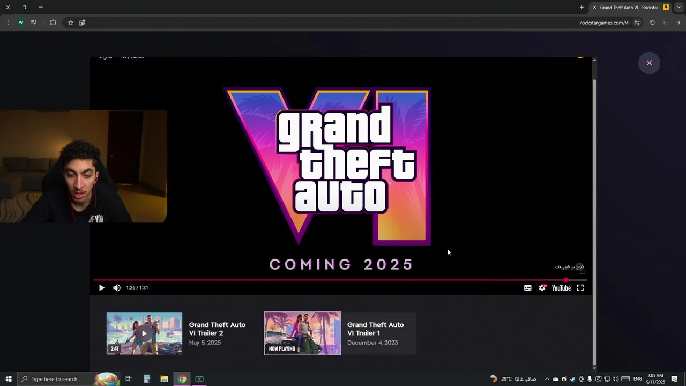Click the microphone tray icon
The width and height of the screenshot is (686, 386).
coord(590,379)
